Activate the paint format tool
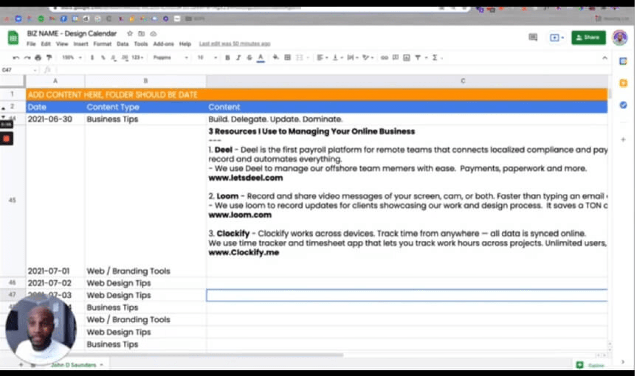The width and height of the screenshot is (635, 376). click(x=49, y=58)
